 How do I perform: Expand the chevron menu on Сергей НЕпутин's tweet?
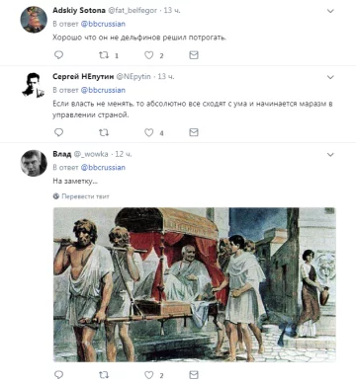[x=330, y=77]
